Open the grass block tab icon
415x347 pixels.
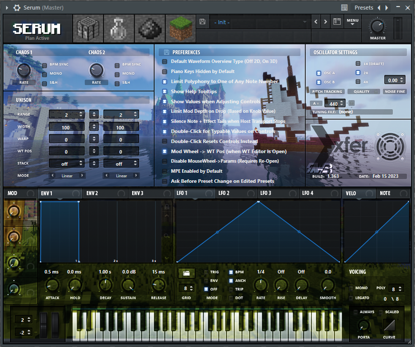tap(181, 29)
